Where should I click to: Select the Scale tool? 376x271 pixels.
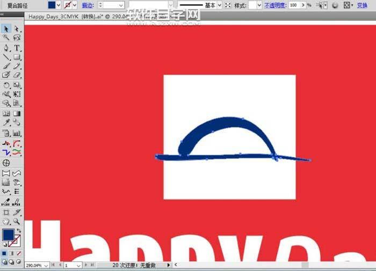[x=17, y=85]
